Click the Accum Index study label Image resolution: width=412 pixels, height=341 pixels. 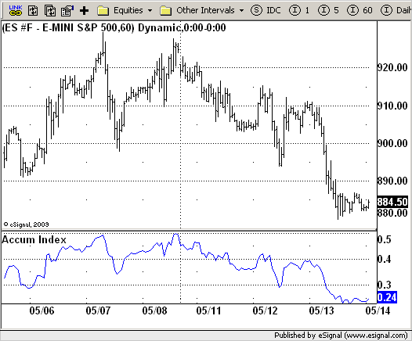34,239
